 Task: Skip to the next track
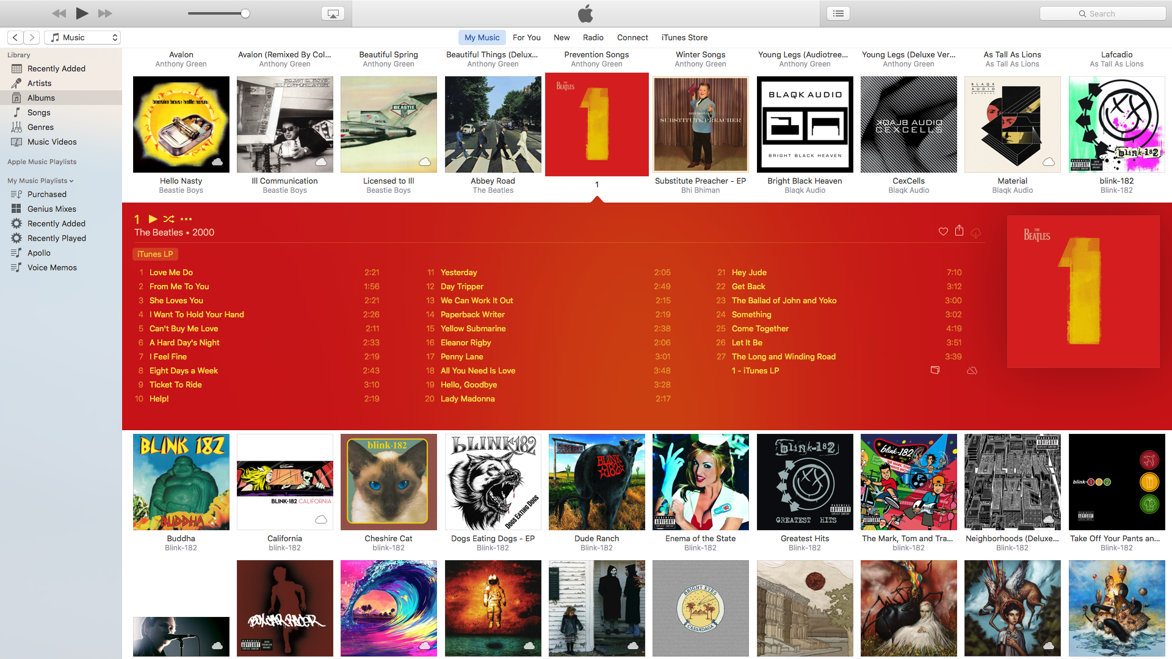pos(104,13)
